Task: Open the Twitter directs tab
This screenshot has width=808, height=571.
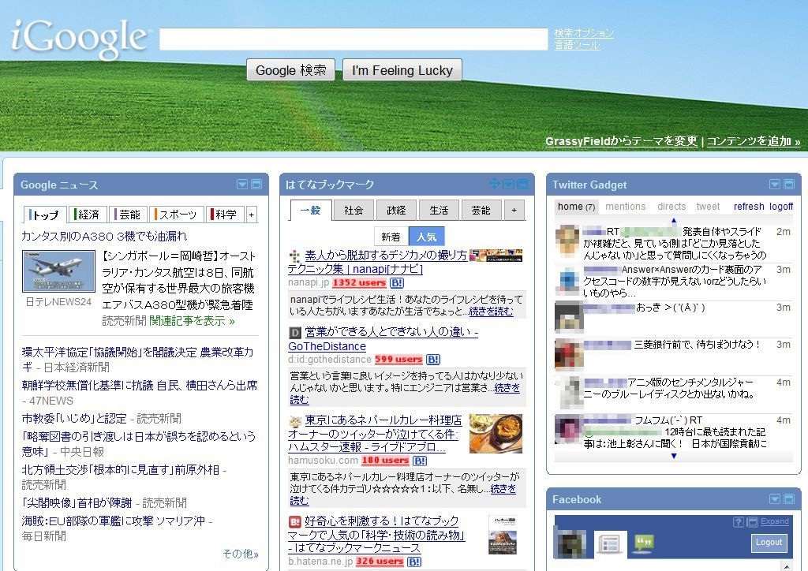Action: [x=671, y=207]
